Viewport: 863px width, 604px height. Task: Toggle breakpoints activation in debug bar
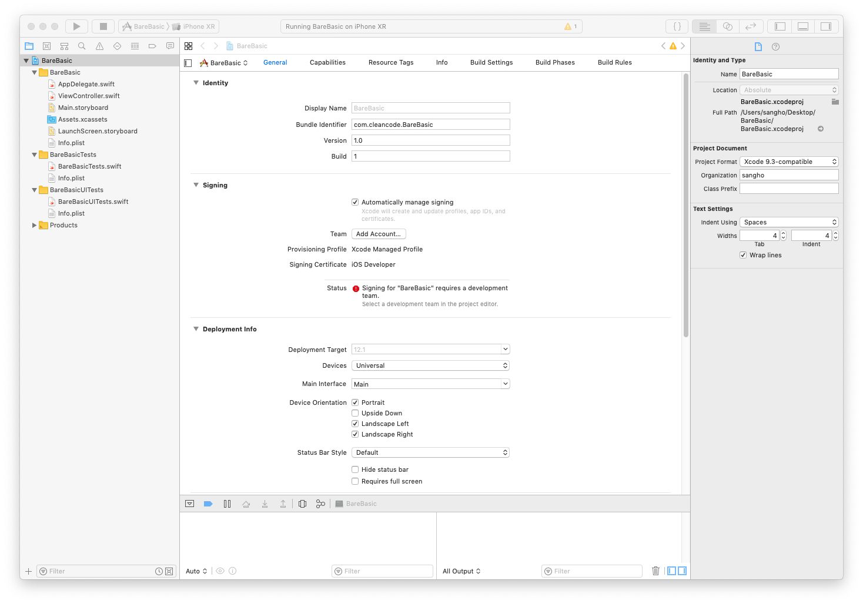208,504
